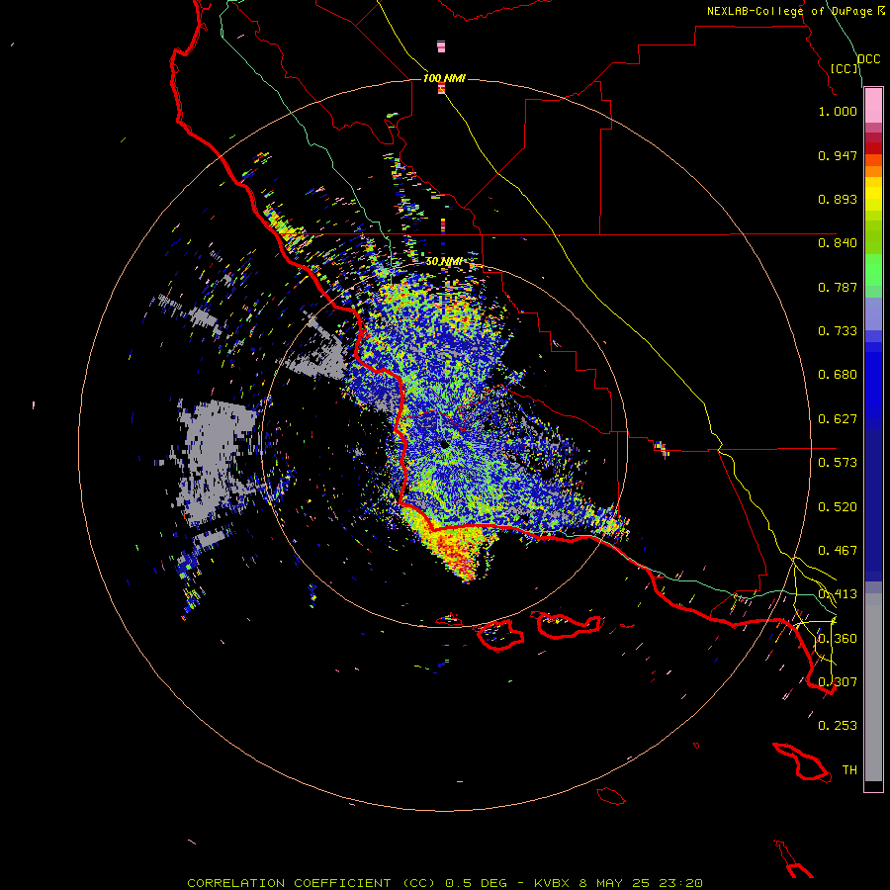Click the 0.253 legend value
This screenshot has height=890, width=890.
838,726
